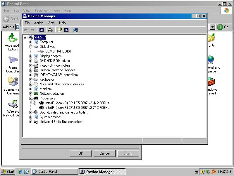Screen dimensions: 234x176
Task: Expand Mice and other pointing devices
Action: (30, 84)
